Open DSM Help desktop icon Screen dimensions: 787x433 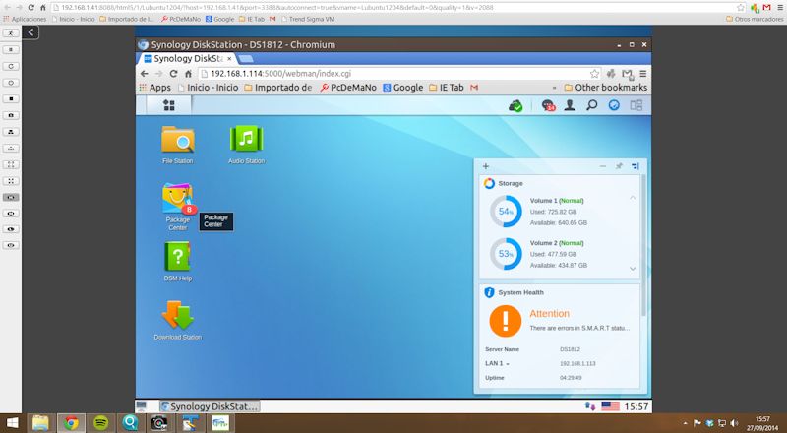point(178,261)
